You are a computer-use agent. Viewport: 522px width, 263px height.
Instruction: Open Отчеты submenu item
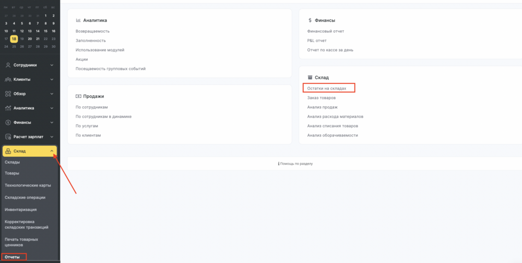click(13, 257)
